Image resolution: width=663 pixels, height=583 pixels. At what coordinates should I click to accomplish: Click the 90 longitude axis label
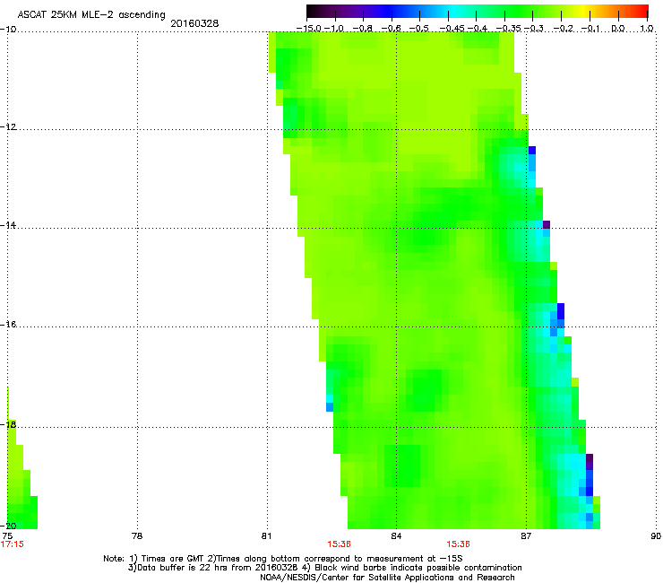coord(656,536)
